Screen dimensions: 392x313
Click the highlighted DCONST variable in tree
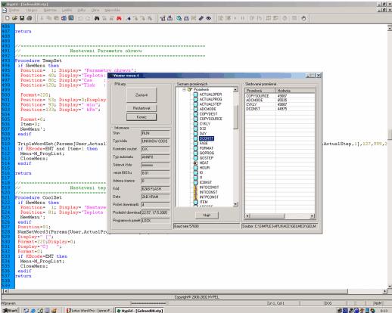click(207, 138)
